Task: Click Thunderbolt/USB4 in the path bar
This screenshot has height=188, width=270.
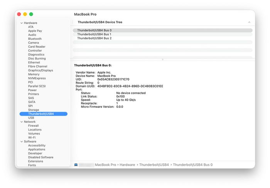Action: 154,165
